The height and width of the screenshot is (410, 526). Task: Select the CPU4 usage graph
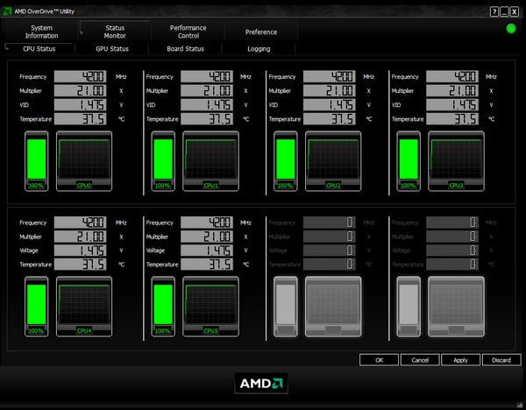point(84,307)
